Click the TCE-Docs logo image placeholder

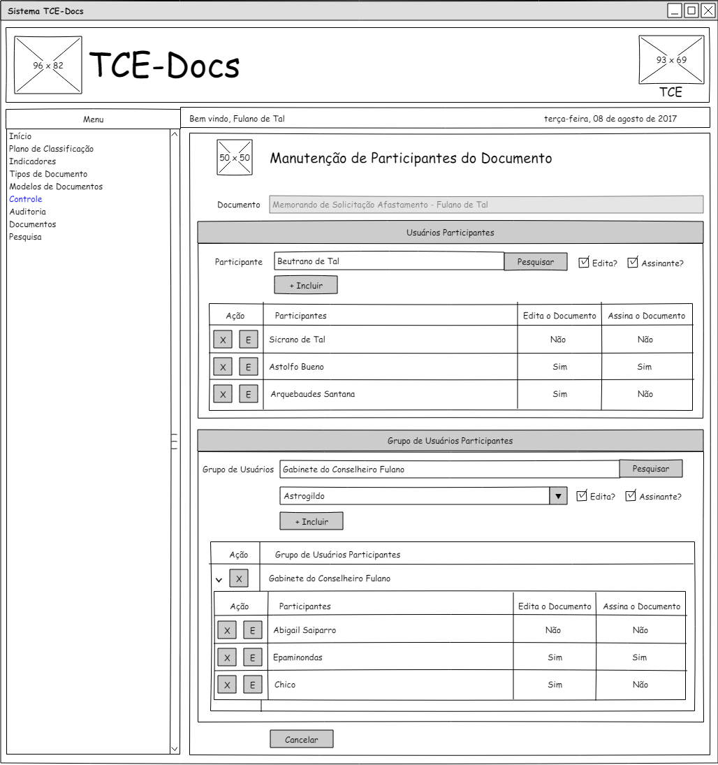click(48, 65)
